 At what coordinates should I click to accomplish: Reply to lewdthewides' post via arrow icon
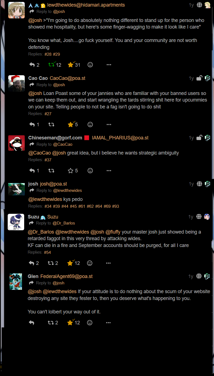[x=32, y=65]
